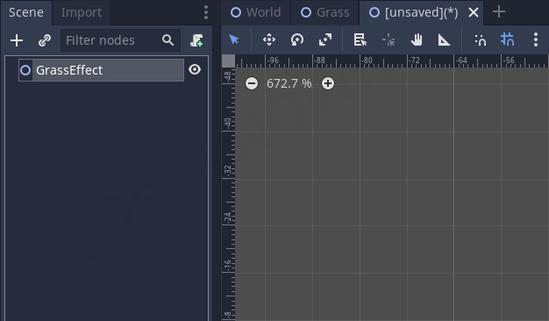This screenshot has height=321, width=549.
Task: Show list of selectable nodes tool
Action: [x=360, y=39]
